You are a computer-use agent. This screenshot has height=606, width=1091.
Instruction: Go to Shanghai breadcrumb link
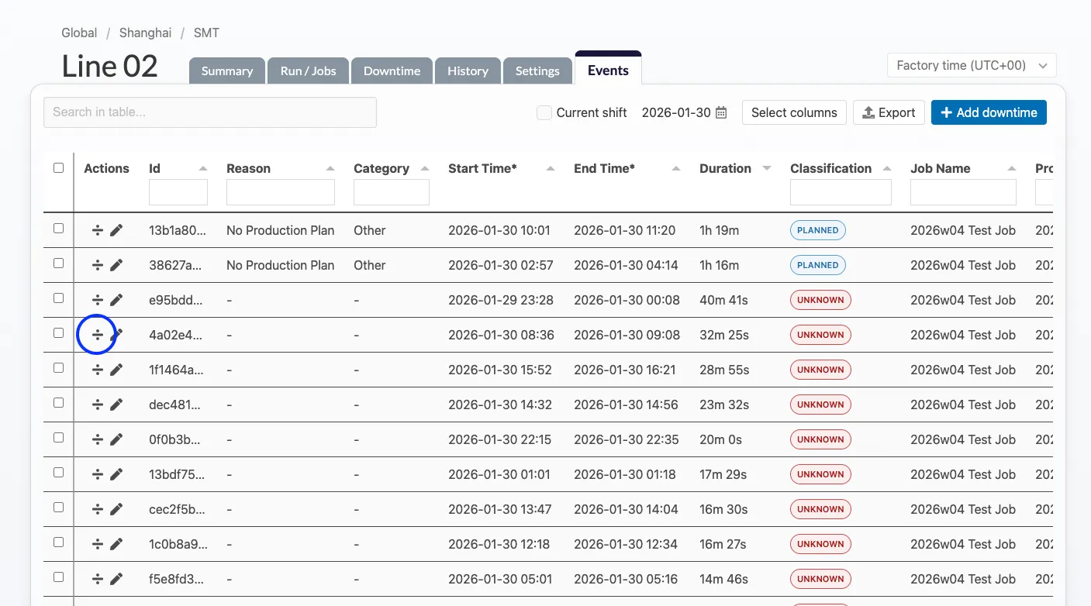145,33
